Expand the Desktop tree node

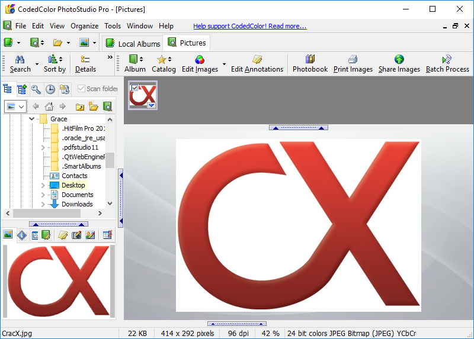(43, 185)
